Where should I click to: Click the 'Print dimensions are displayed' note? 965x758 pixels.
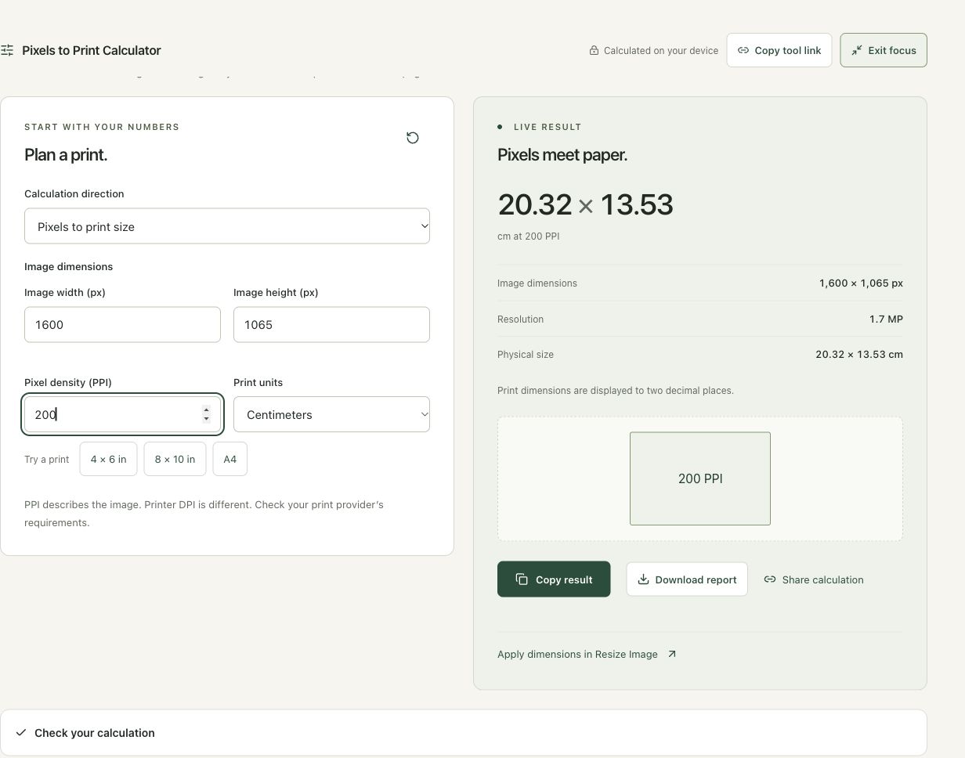point(616,390)
